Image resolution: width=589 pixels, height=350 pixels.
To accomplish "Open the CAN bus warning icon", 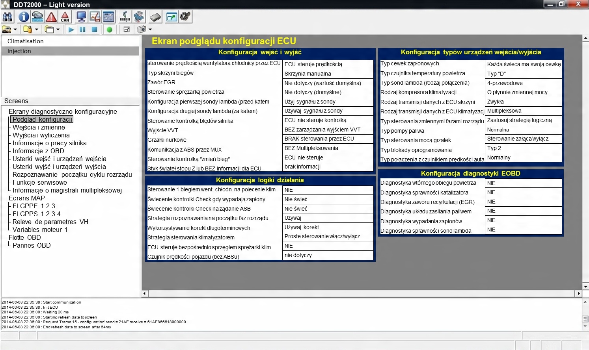I will click(x=65, y=17).
